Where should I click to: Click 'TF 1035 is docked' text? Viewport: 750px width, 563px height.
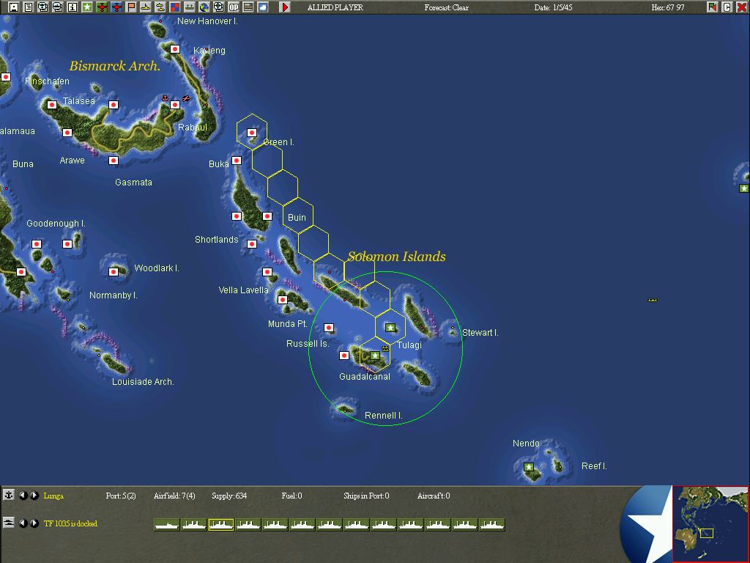[x=70, y=523]
